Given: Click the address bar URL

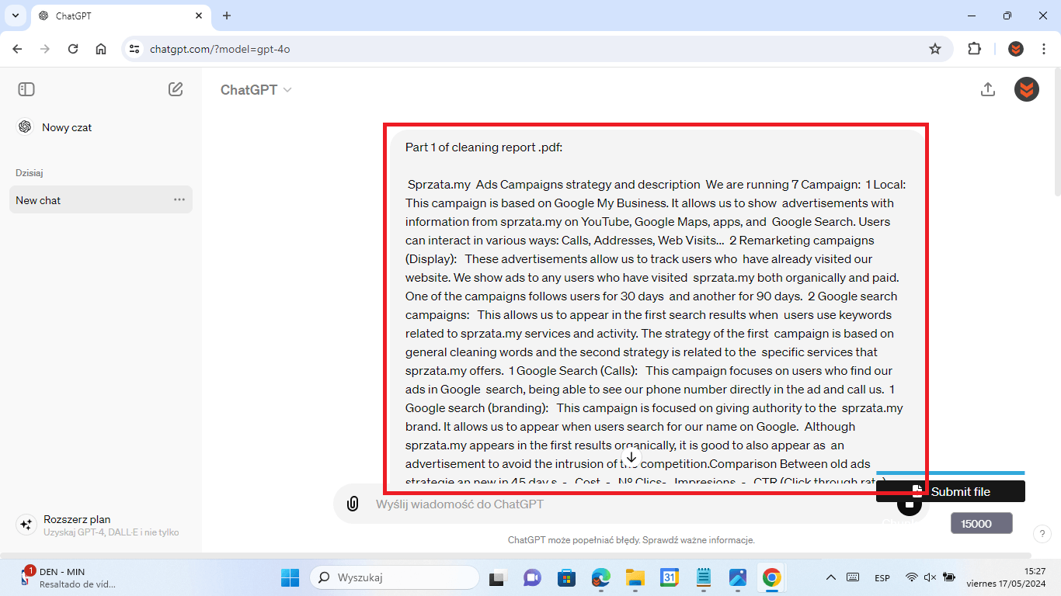Looking at the screenshot, I should 221,49.
